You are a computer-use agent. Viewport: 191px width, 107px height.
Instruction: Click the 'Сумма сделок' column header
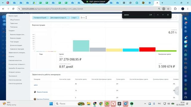120,79
